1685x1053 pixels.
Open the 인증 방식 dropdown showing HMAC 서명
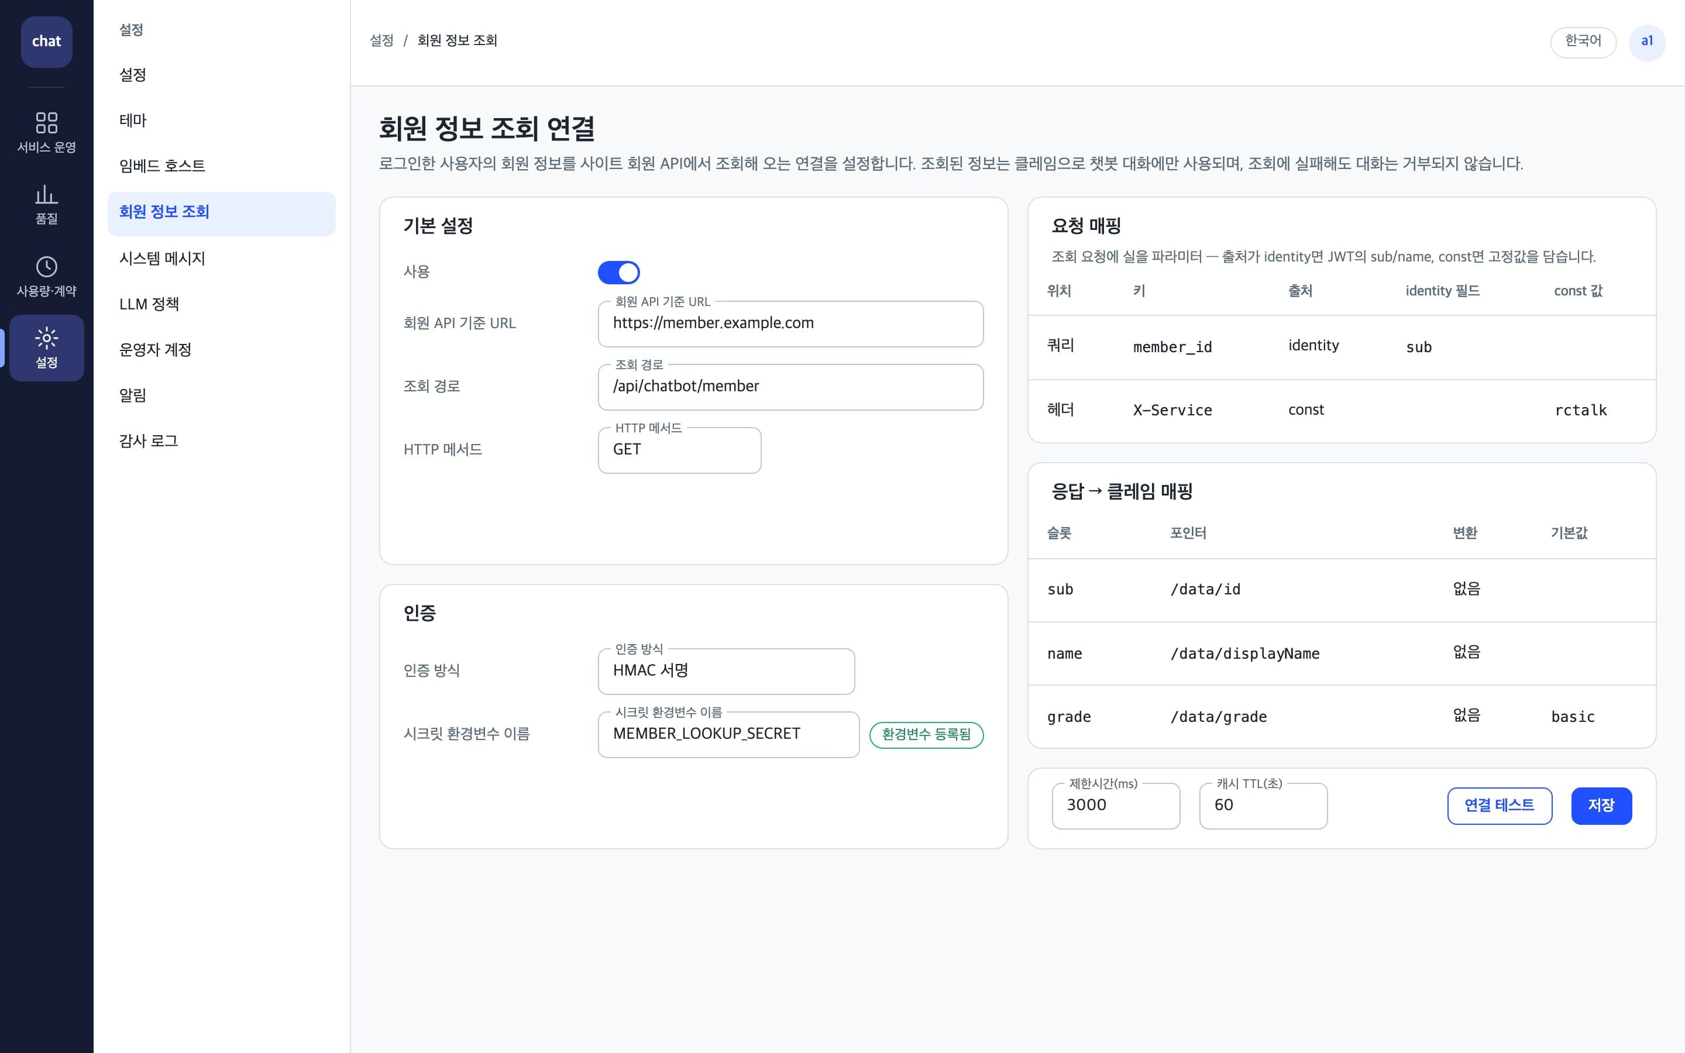[x=726, y=672]
